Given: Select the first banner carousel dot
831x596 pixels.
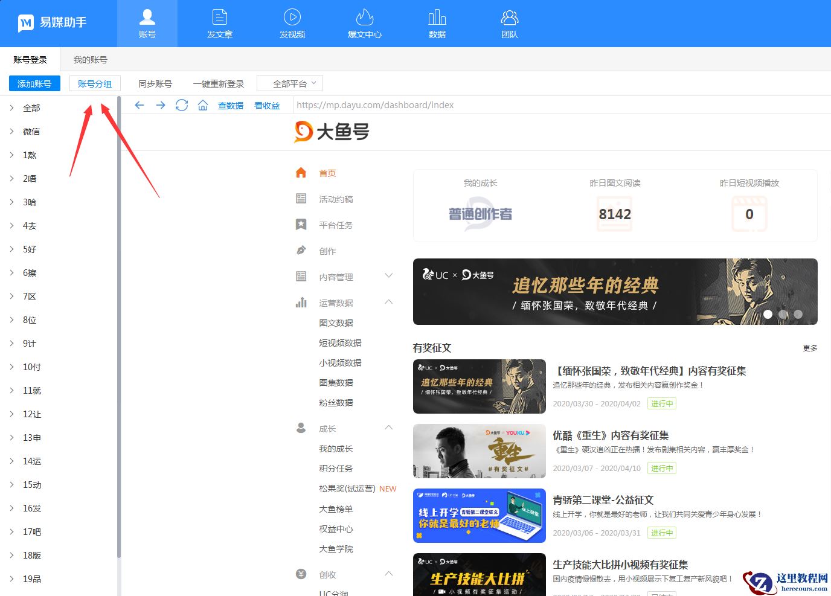Looking at the screenshot, I should point(768,314).
